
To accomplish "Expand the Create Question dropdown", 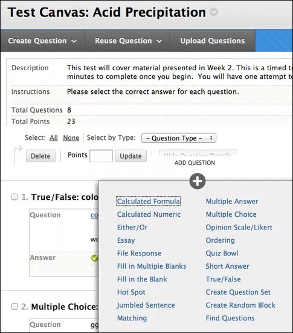I will [42, 41].
